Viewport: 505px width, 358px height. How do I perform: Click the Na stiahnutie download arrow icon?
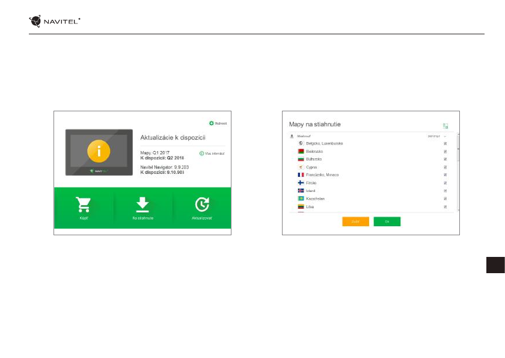click(x=142, y=205)
